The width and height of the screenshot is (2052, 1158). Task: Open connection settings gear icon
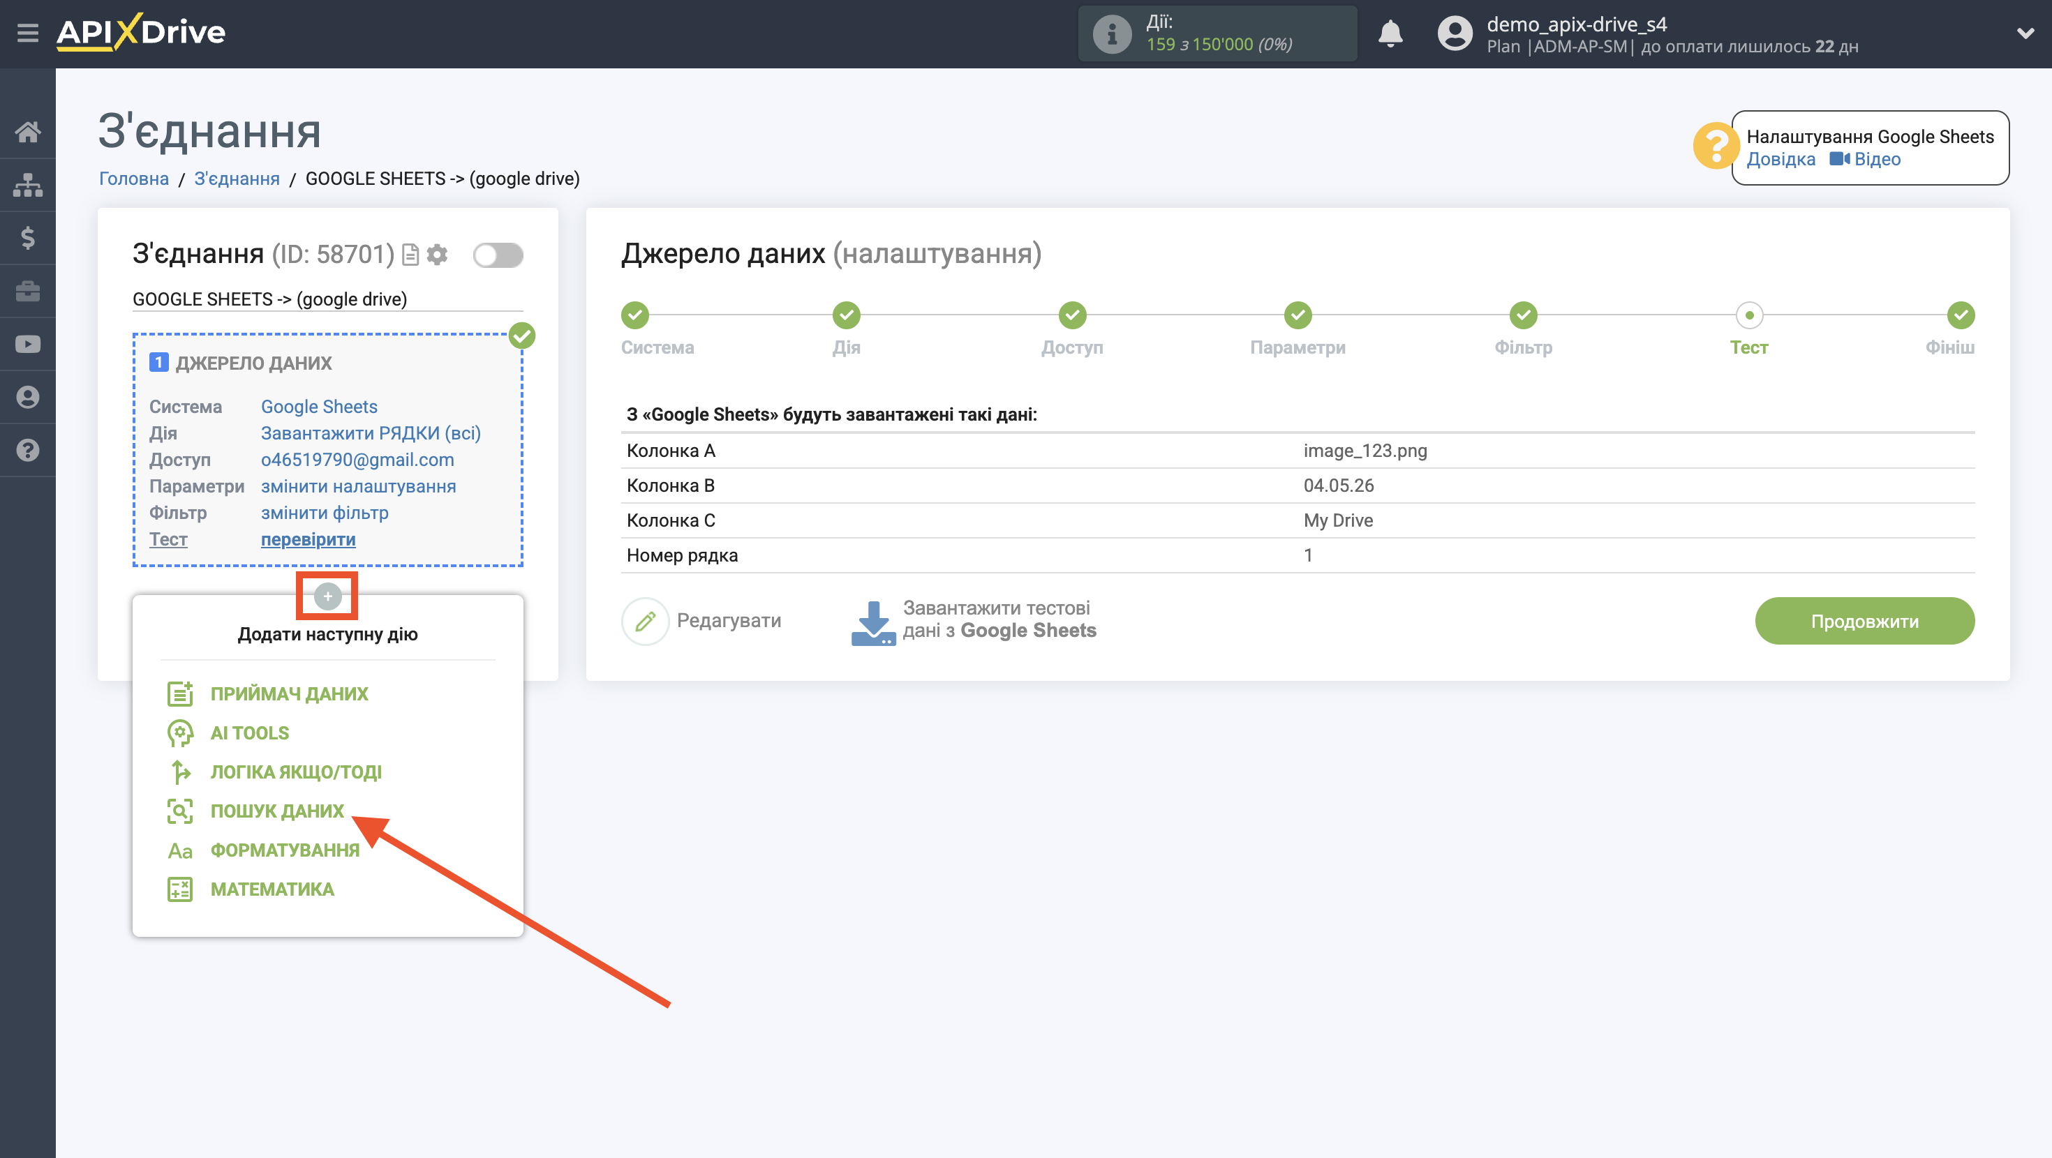click(x=438, y=255)
